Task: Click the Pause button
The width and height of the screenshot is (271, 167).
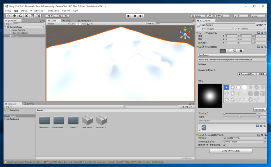Action: pyautogui.click(x=135, y=16)
